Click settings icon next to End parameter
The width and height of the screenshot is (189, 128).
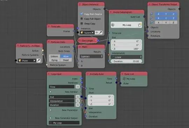[x=78, y=97]
